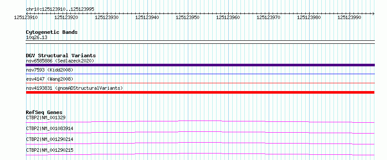Click the 10q26.13 band label

(37, 38)
